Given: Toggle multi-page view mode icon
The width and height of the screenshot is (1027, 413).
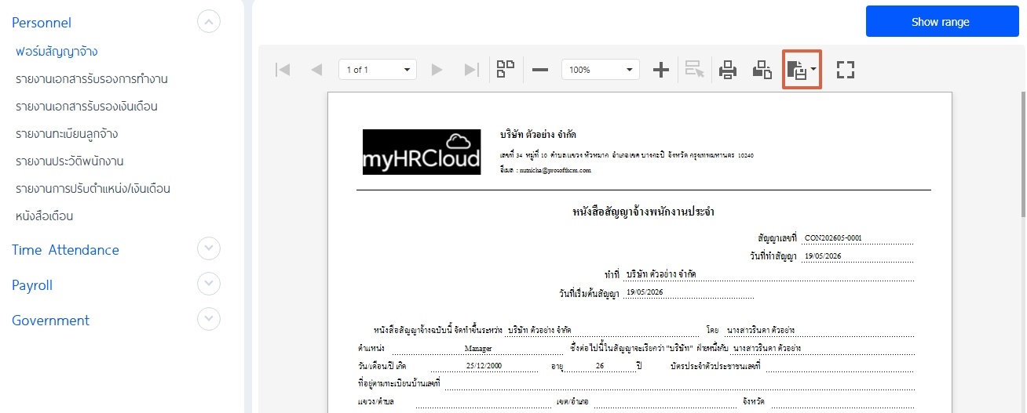Looking at the screenshot, I should pos(506,69).
